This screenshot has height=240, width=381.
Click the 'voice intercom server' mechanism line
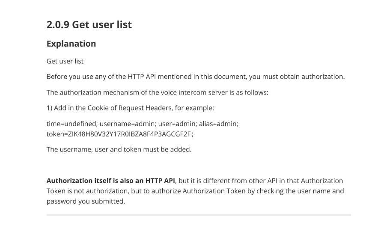tap(158, 92)
